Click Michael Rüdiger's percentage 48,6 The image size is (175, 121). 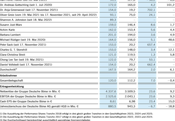(x=171, y=40)
